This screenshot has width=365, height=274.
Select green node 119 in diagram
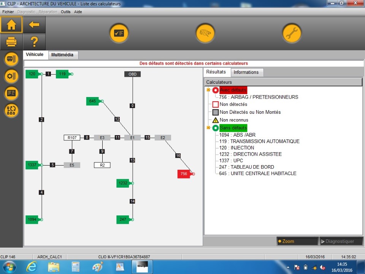coord(62,74)
